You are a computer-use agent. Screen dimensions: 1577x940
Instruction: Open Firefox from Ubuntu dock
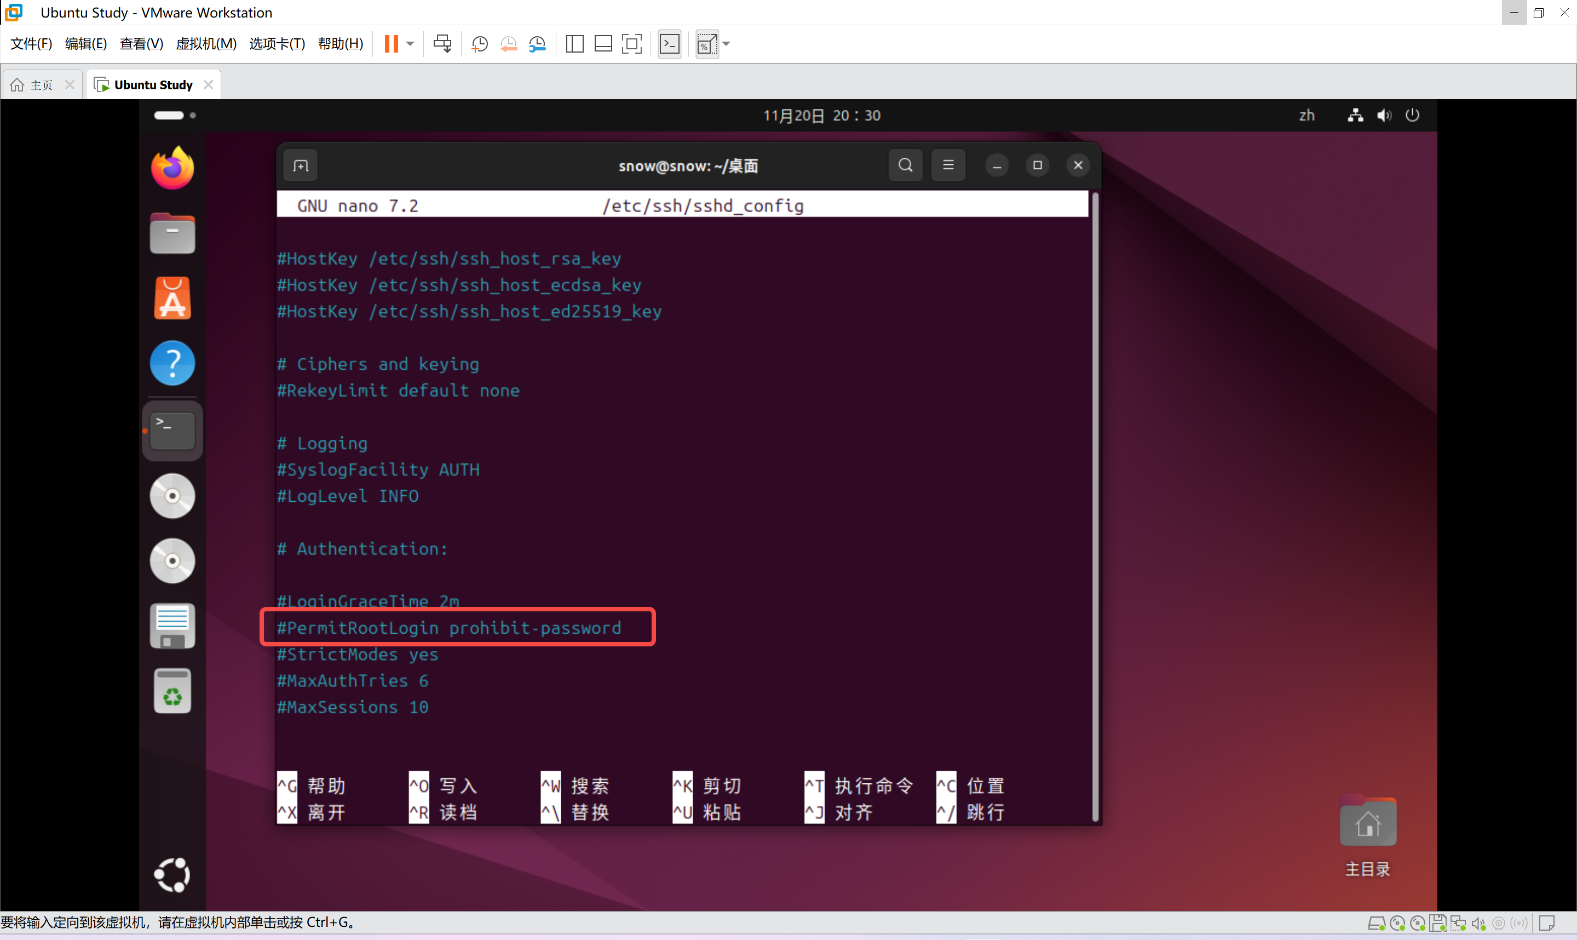[172, 169]
